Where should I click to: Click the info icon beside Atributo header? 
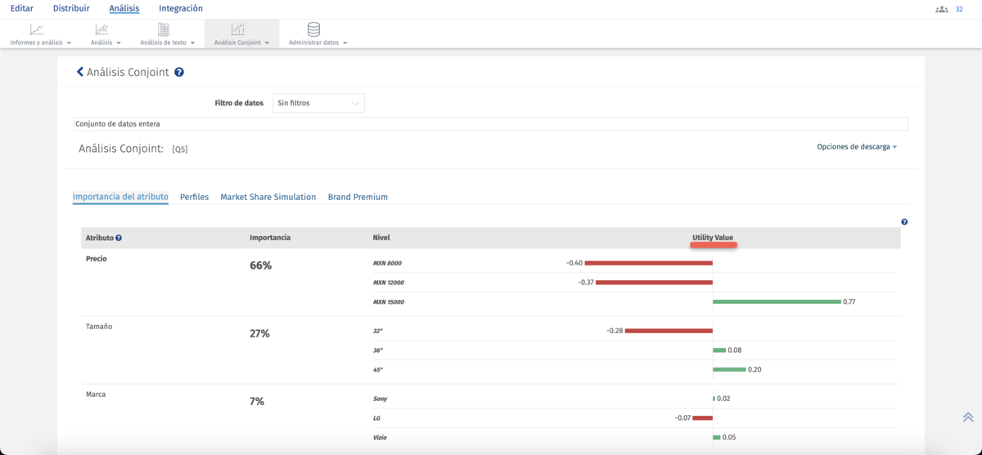click(x=119, y=239)
